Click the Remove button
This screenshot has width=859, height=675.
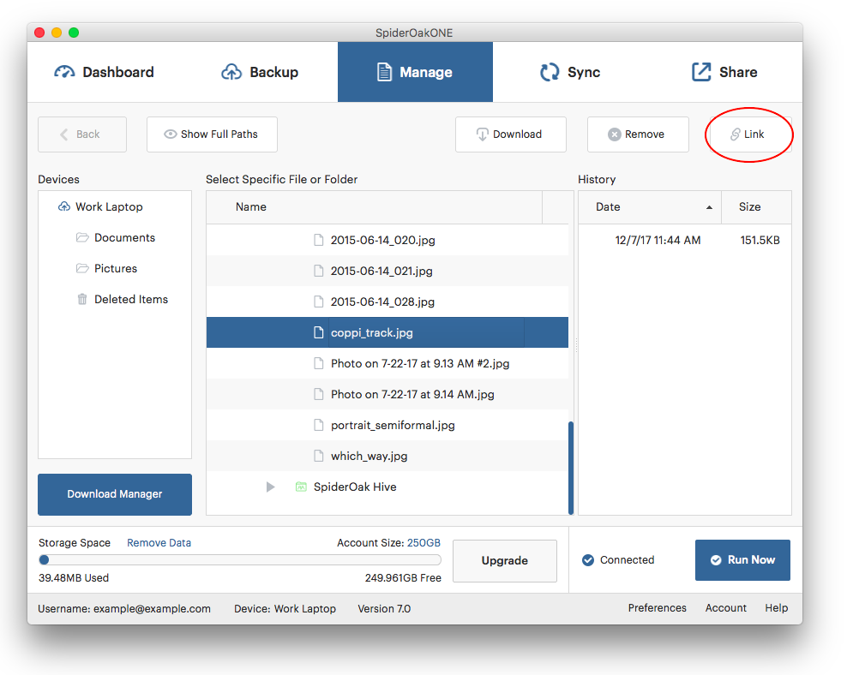[x=638, y=134]
